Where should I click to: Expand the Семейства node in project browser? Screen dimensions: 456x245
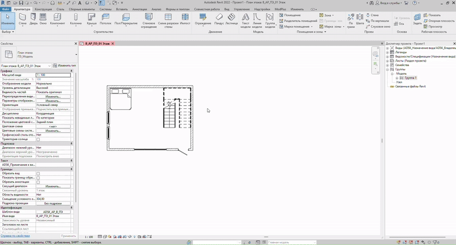[388, 65]
